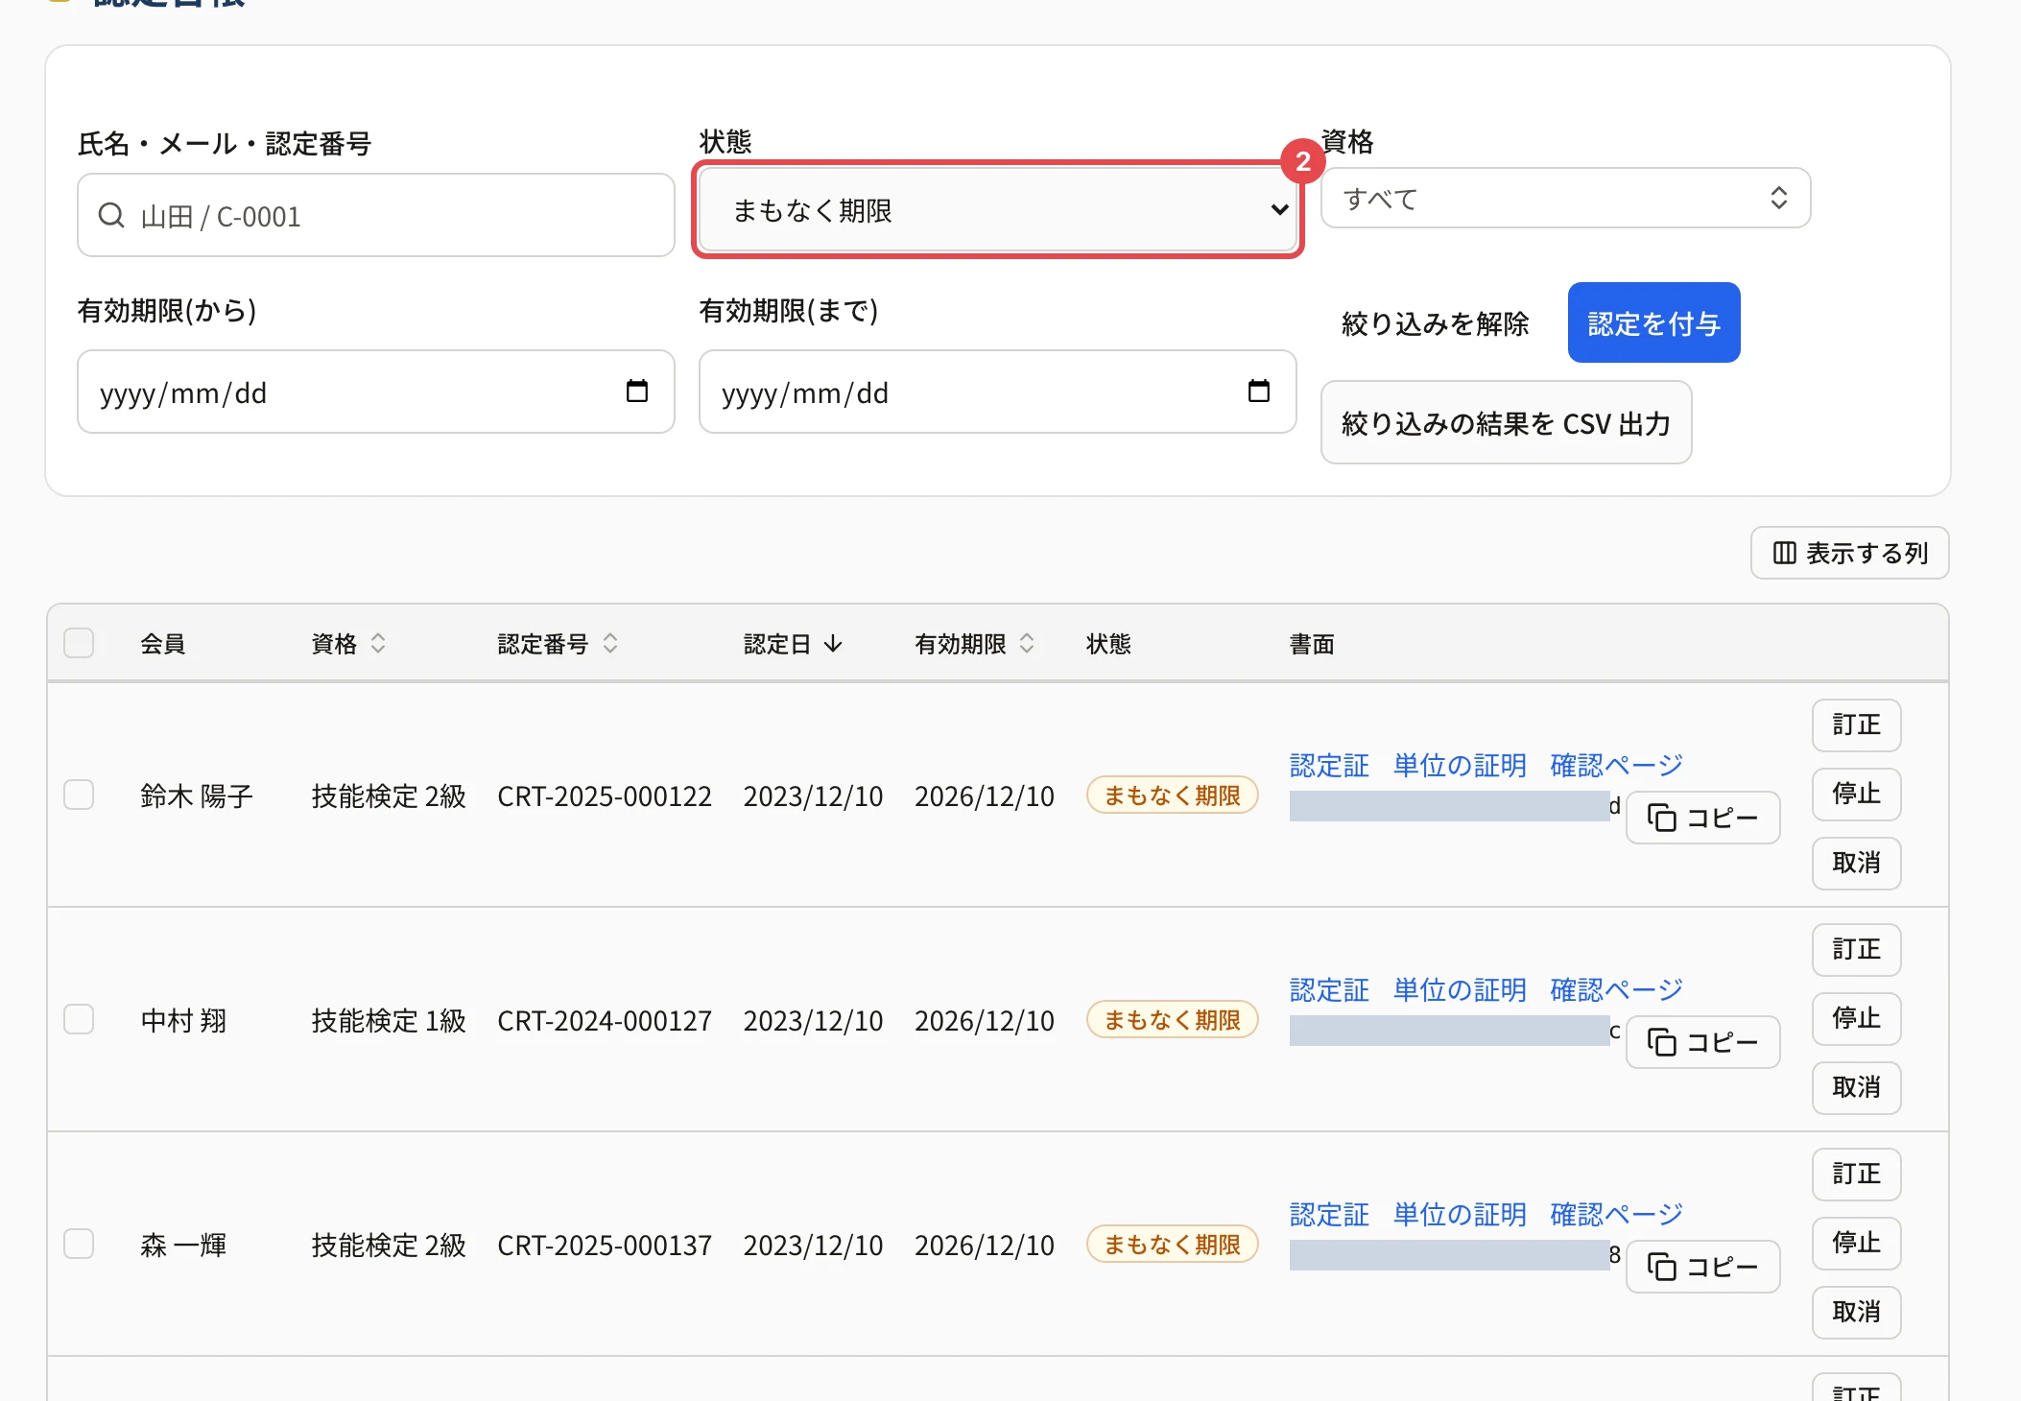Sort by 資格 column arrows
Image resolution: width=2021 pixels, height=1401 pixels.
pyautogui.click(x=378, y=644)
